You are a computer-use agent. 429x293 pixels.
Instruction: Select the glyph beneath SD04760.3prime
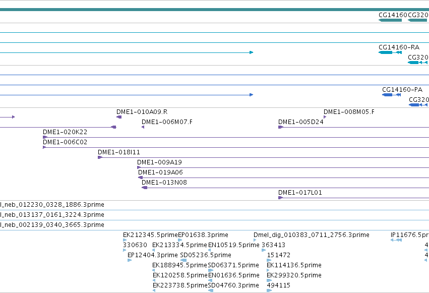pyautogui.click(x=211, y=291)
